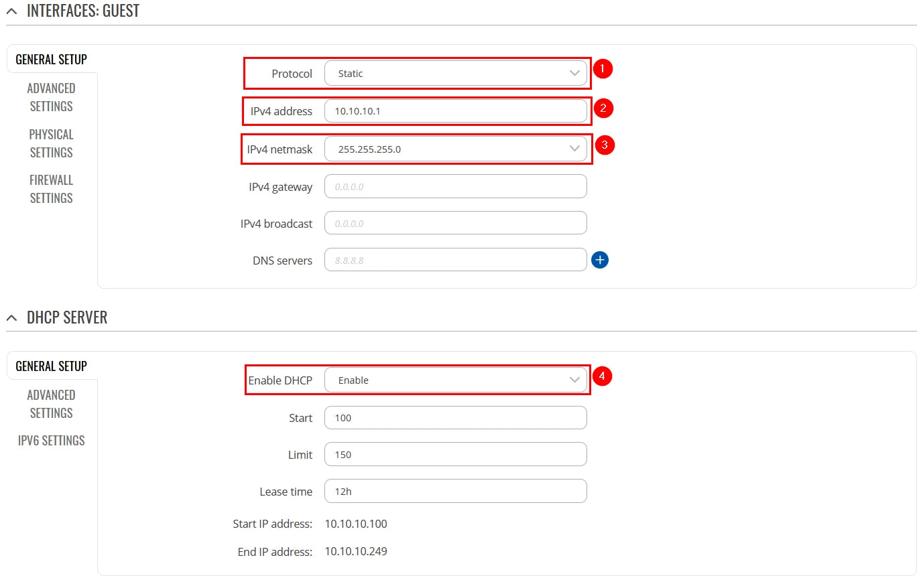Focus the IPv4 gateway input field
This screenshot has height=580, width=921.
click(456, 186)
